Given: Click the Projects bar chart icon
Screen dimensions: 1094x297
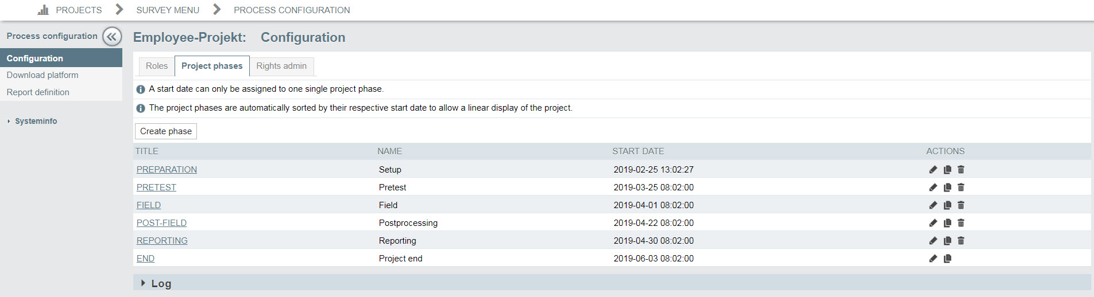Looking at the screenshot, I should coord(44,10).
